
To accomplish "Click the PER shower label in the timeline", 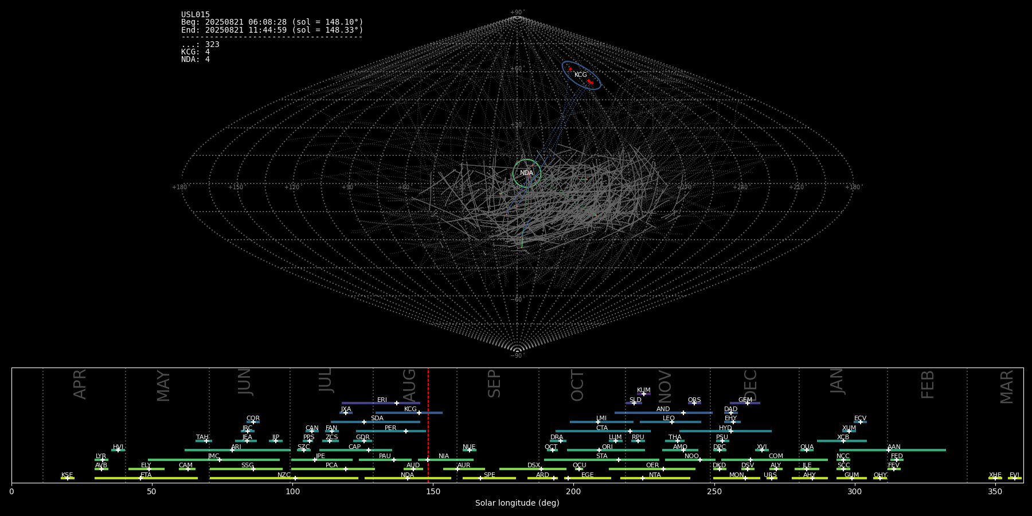I will [x=390, y=428].
